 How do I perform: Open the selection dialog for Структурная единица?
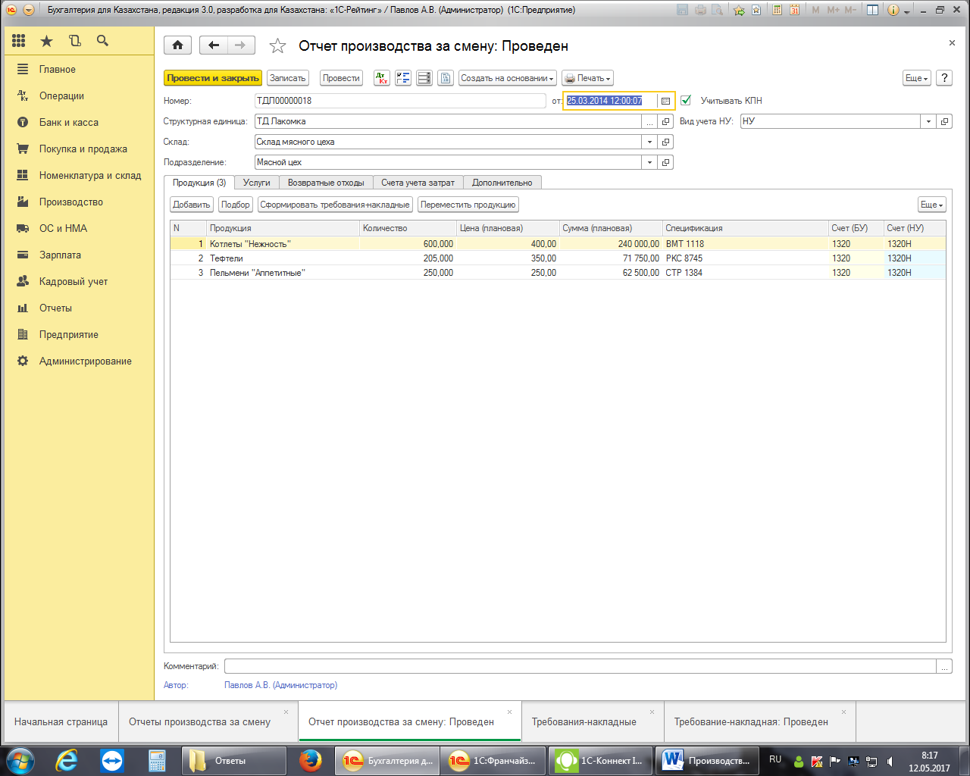tap(649, 121)
